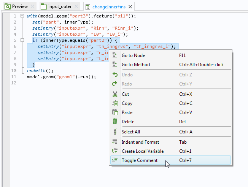Close the input_outer tab
Image resolution: width=248 pixels, height=187 pixels.
76,7
